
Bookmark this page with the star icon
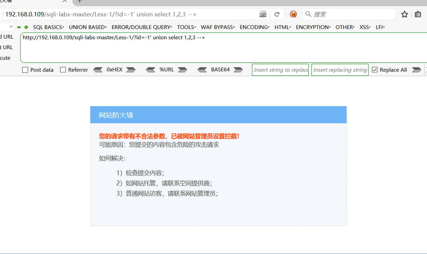(x=404, y=14)
